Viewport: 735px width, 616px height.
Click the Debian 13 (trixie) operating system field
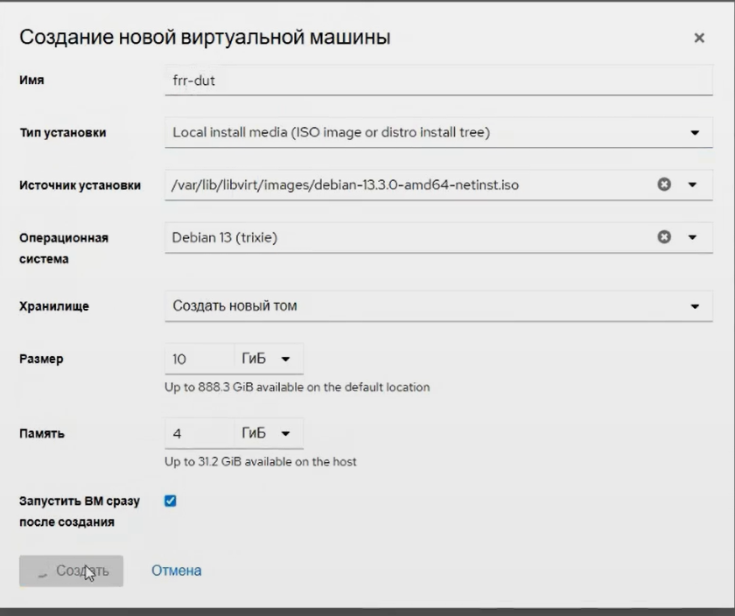tap(407, 237)
